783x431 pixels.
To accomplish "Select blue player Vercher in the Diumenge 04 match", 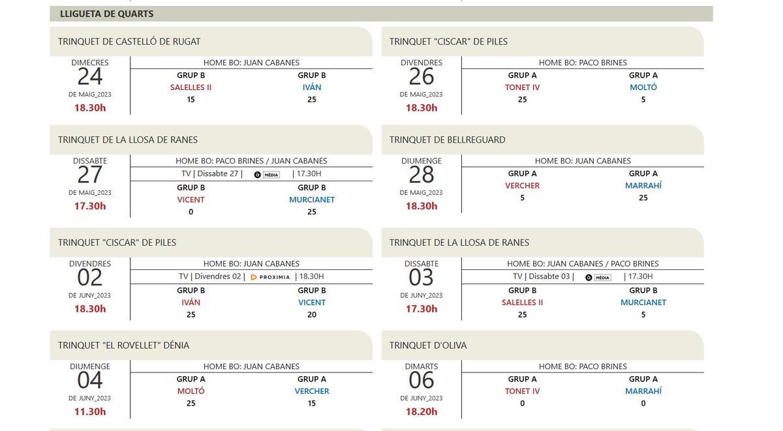I will [x=312, y=391].
